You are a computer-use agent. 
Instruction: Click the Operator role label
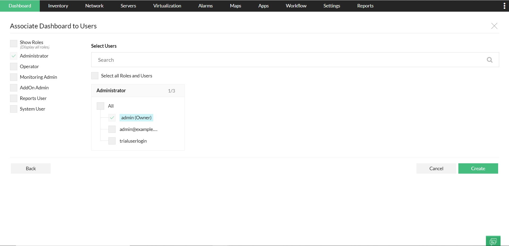click(x=29, y=67)
